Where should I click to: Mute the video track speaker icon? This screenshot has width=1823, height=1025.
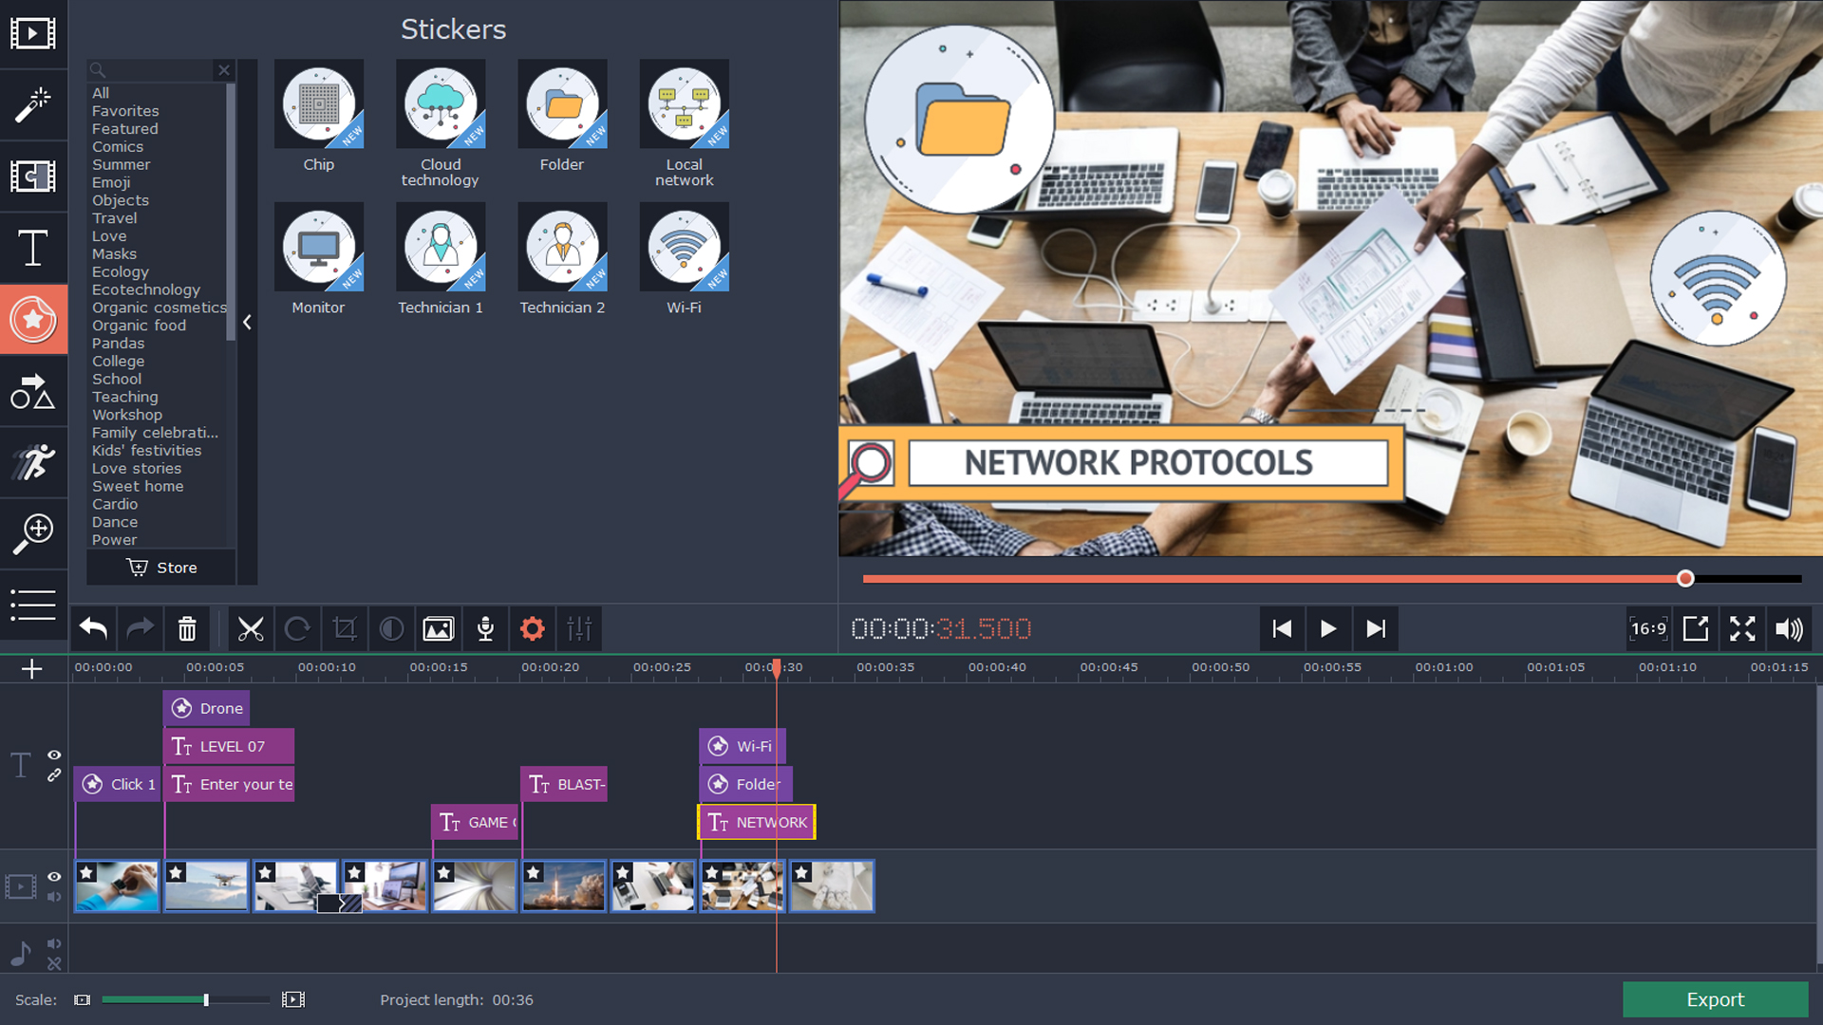point(54,899)
